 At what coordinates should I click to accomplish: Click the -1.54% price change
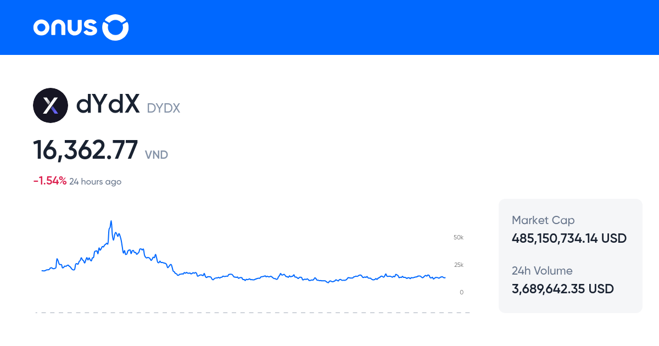[50, 181]
